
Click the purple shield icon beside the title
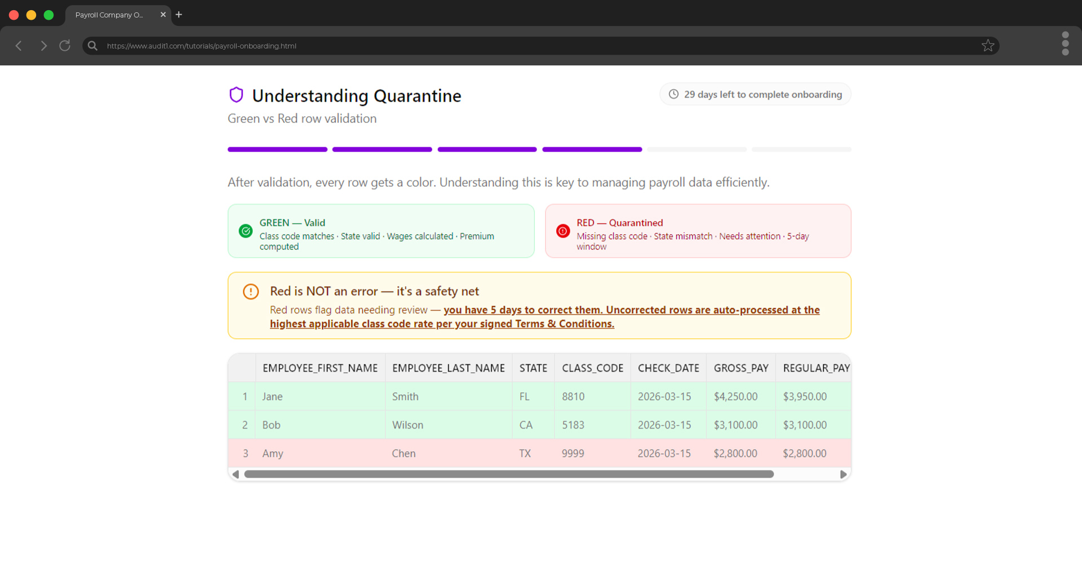click(x=236, y=95)
